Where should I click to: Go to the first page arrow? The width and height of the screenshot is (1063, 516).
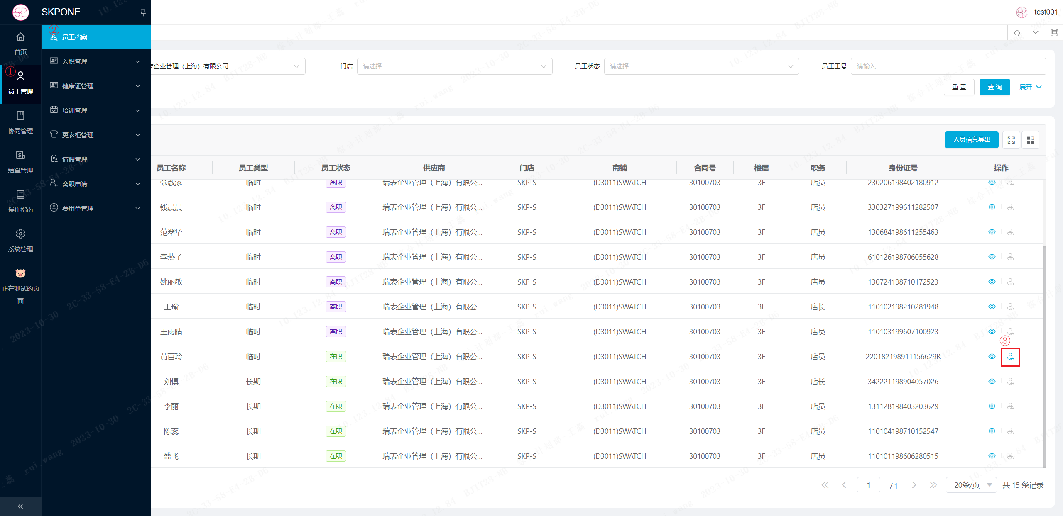[x=825, y=485]
